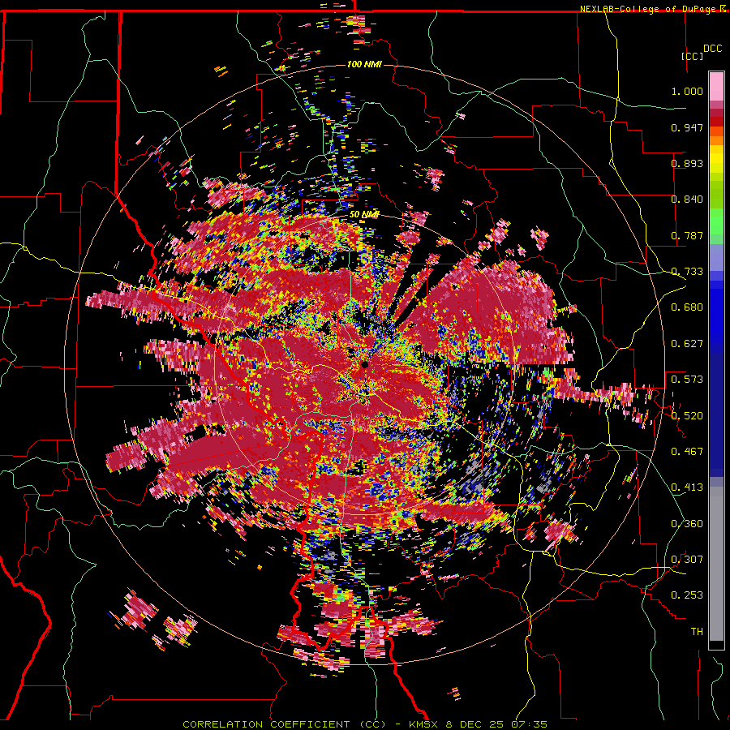730x730 pixels.
Task: Select the 0.573 legend value
Action: tap(687, 380)
